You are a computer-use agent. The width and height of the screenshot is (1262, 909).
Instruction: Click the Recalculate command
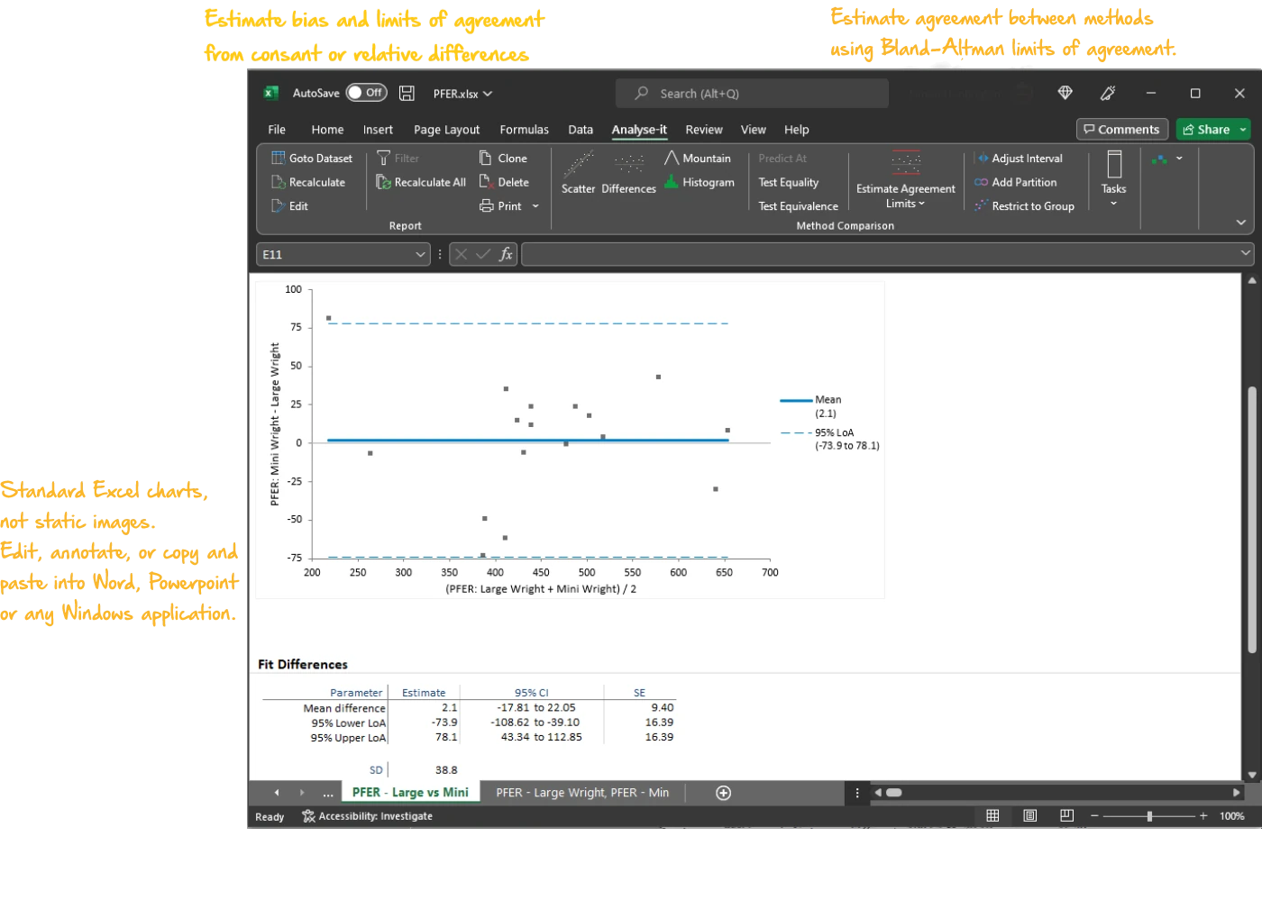coord(308,182)
